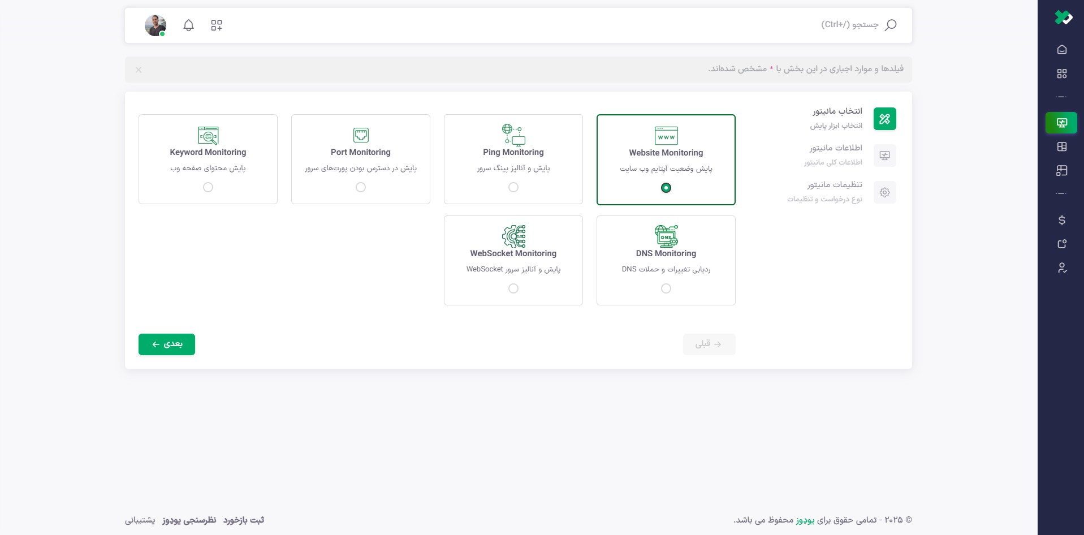The width and height of the screenshot is (1084, 535).
Task: Select the Ping Monitoring radio button
Action: tap(513, 187)
